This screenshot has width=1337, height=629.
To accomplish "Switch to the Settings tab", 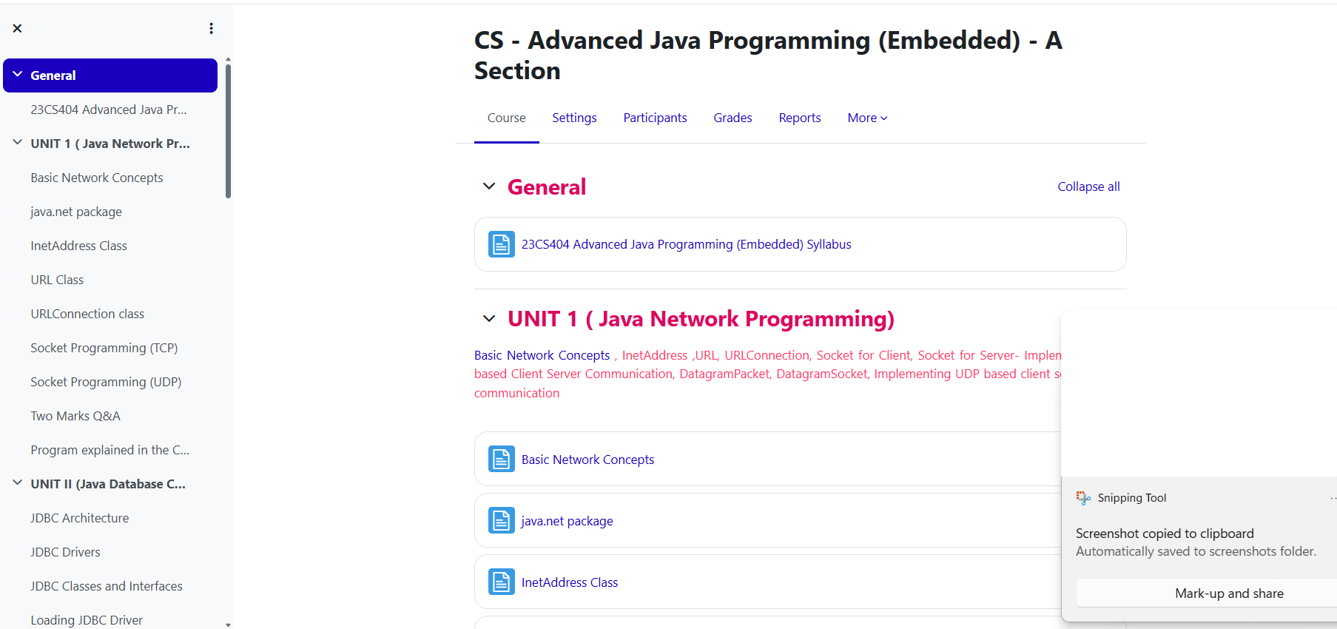I will pyautogui.click(x=574, y=118).
